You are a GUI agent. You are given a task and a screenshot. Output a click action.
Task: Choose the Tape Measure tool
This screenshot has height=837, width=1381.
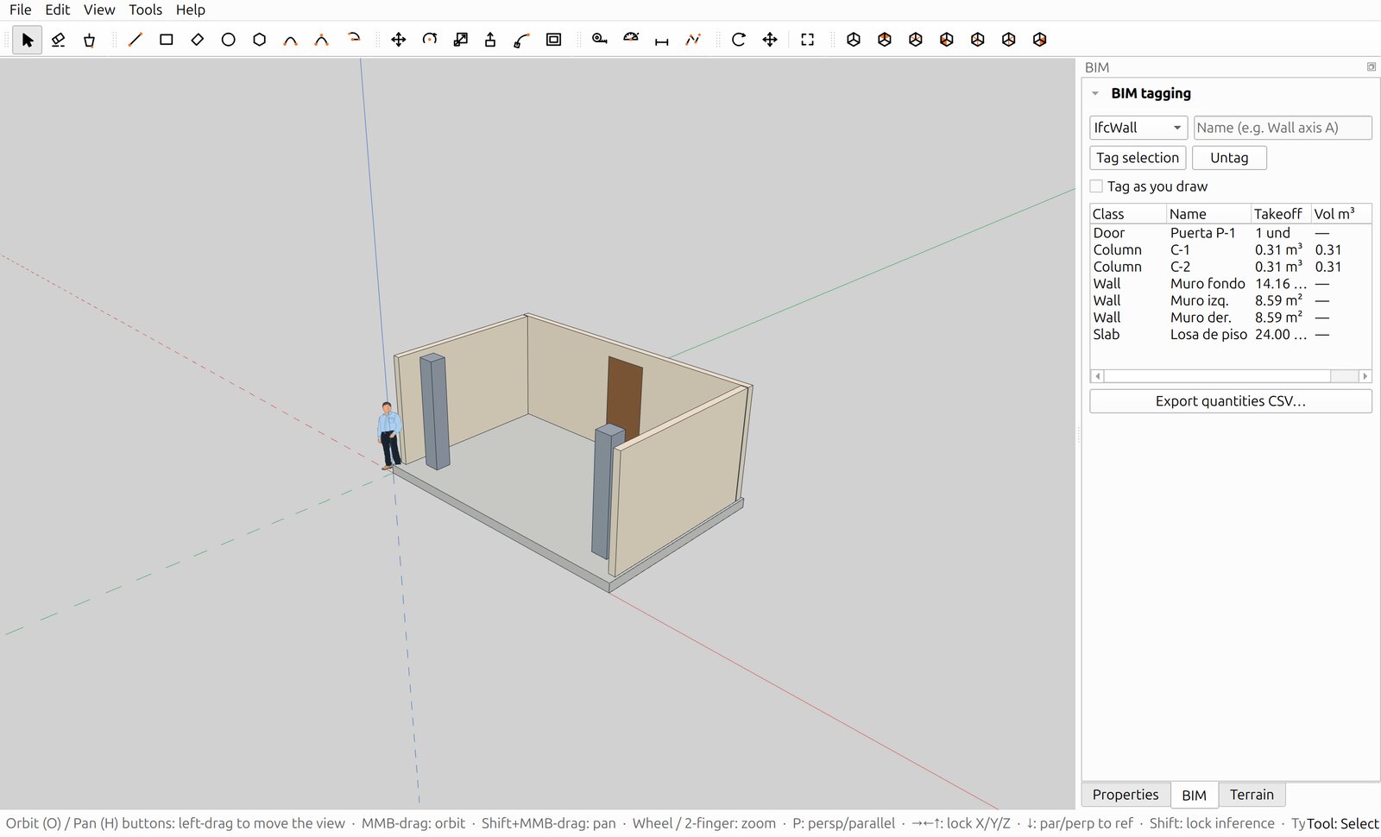[600, 40]
